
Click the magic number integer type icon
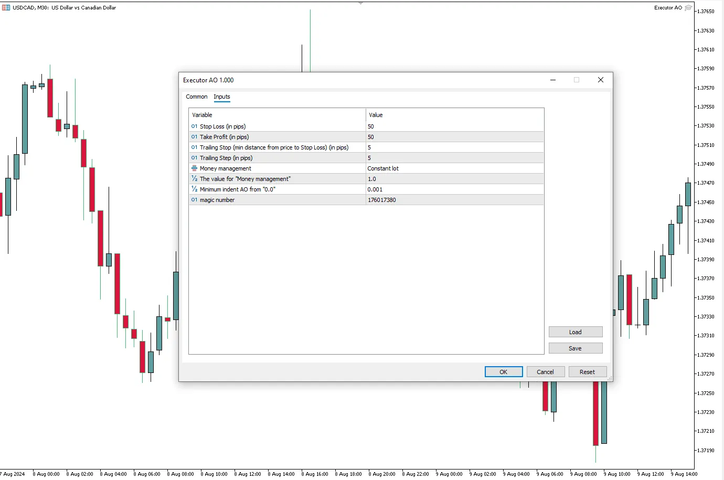(194, 200)
